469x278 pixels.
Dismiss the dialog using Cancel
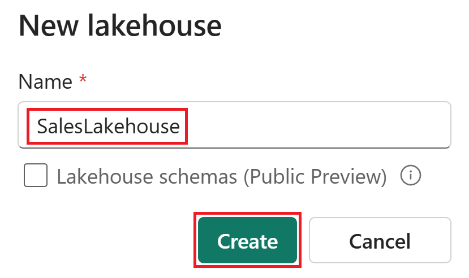pyautogui.click(x=380, y=241)
